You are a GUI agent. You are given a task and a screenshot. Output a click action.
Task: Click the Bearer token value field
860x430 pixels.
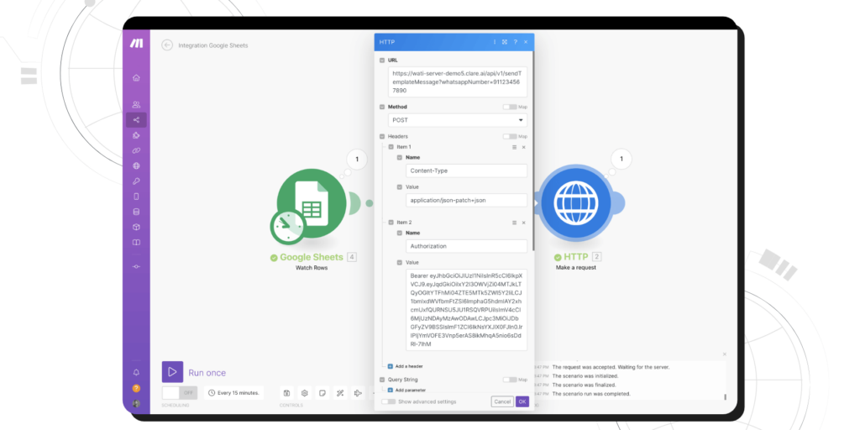tap(466, 310)
